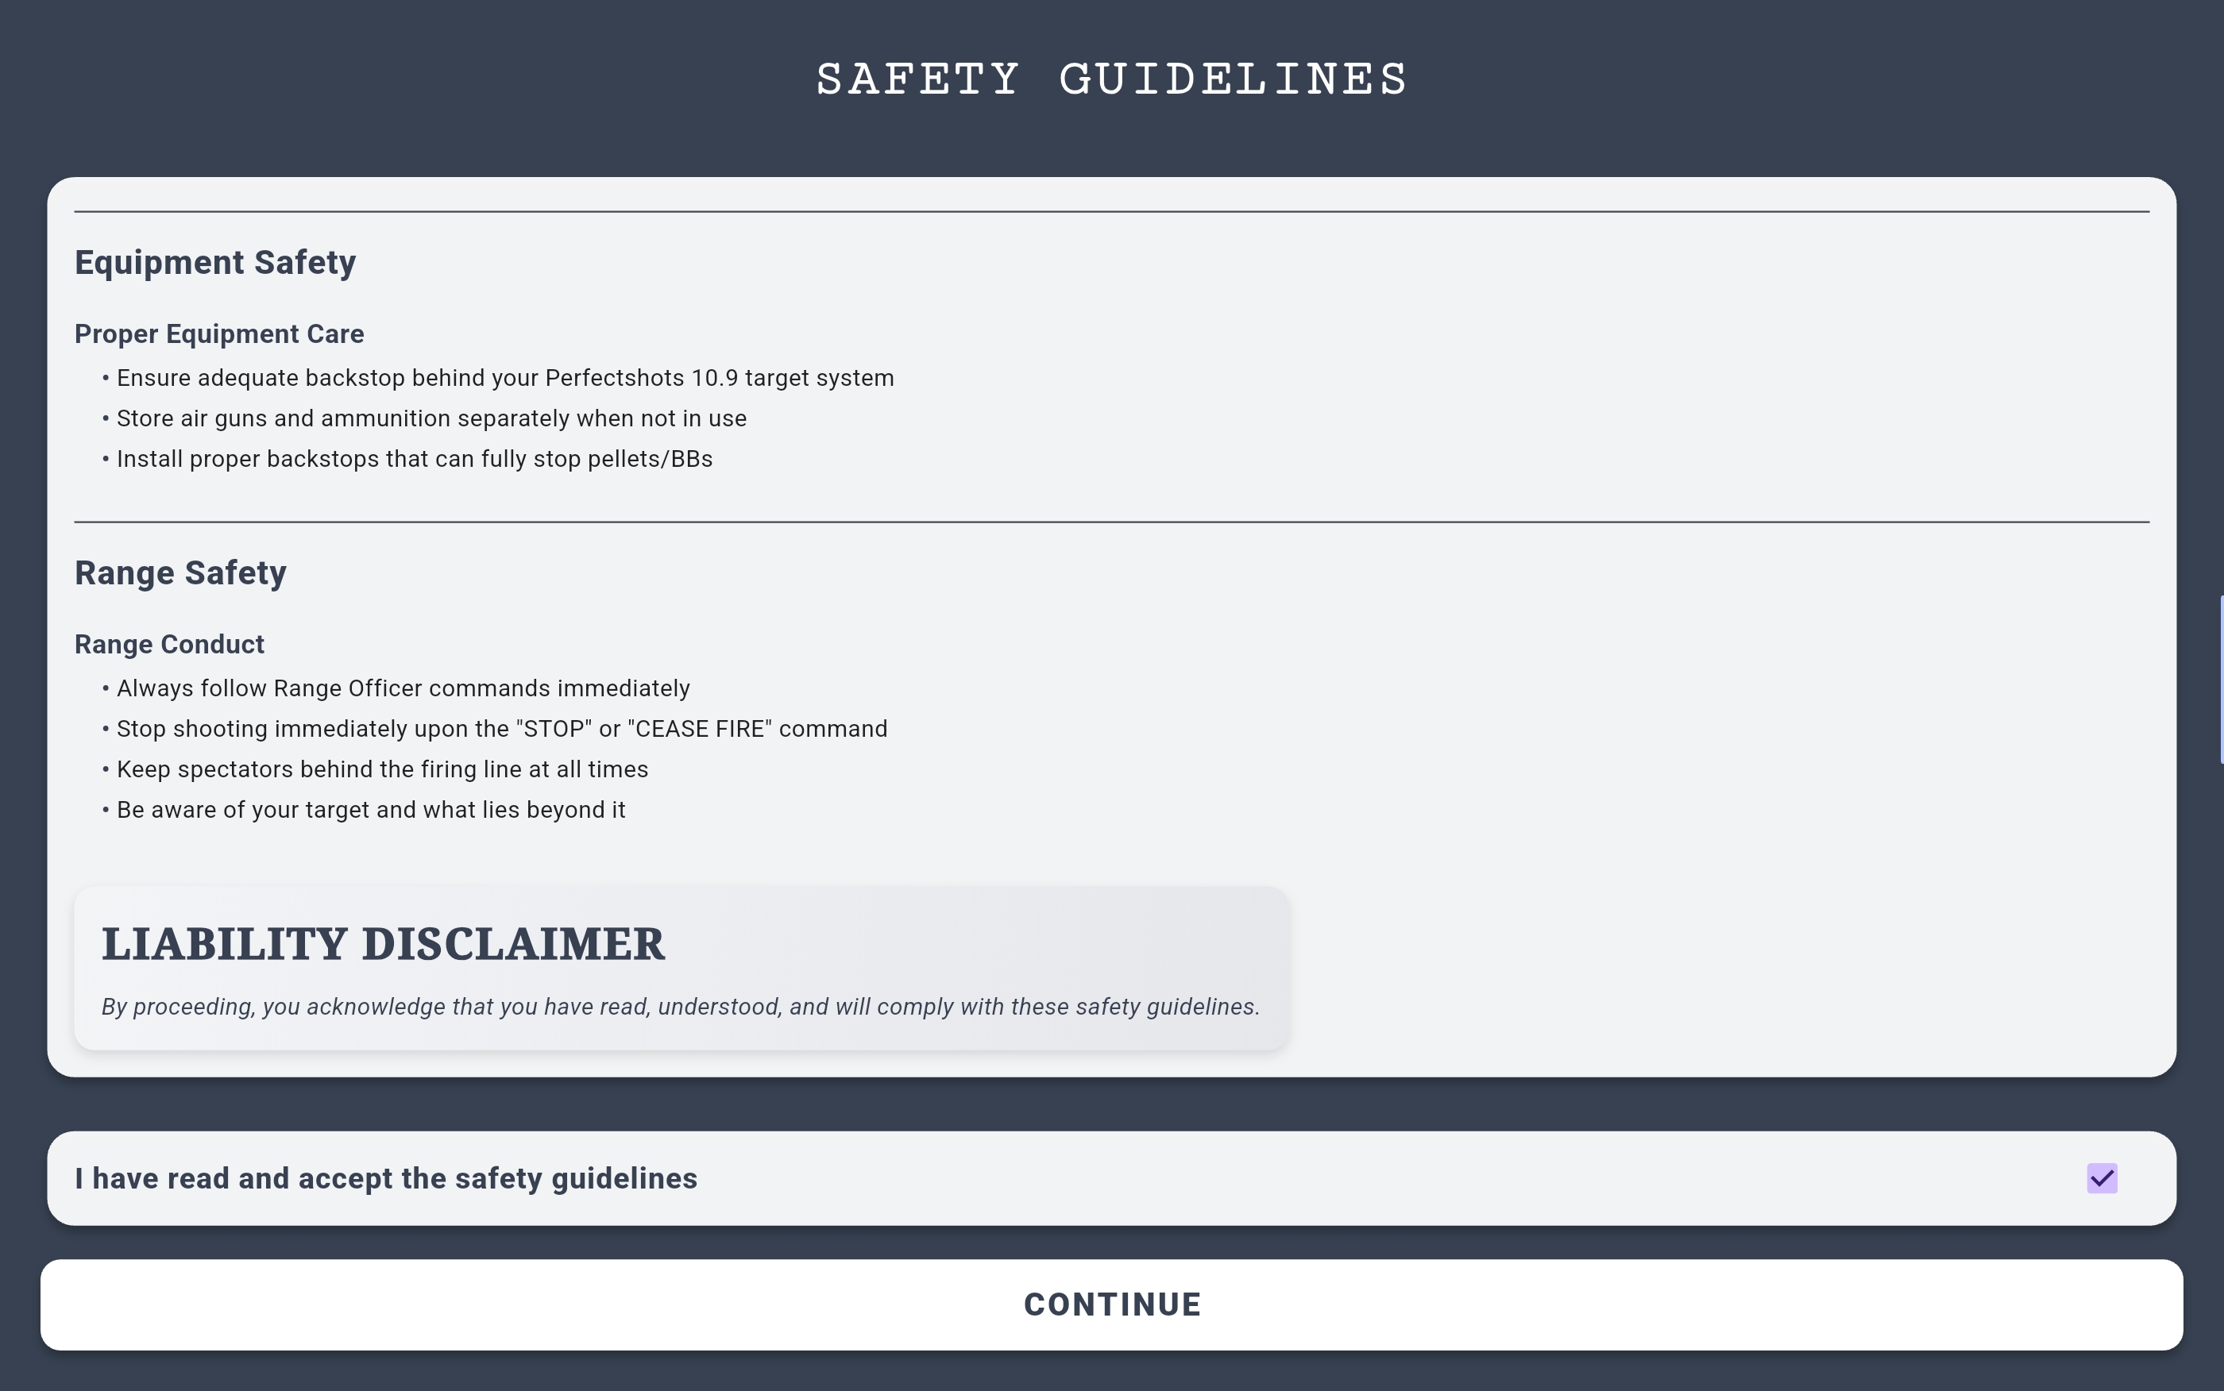This screenshot has width=2224, height=1391.
Task: Click the Equipment Safety section heading
Action: [215, 262]
